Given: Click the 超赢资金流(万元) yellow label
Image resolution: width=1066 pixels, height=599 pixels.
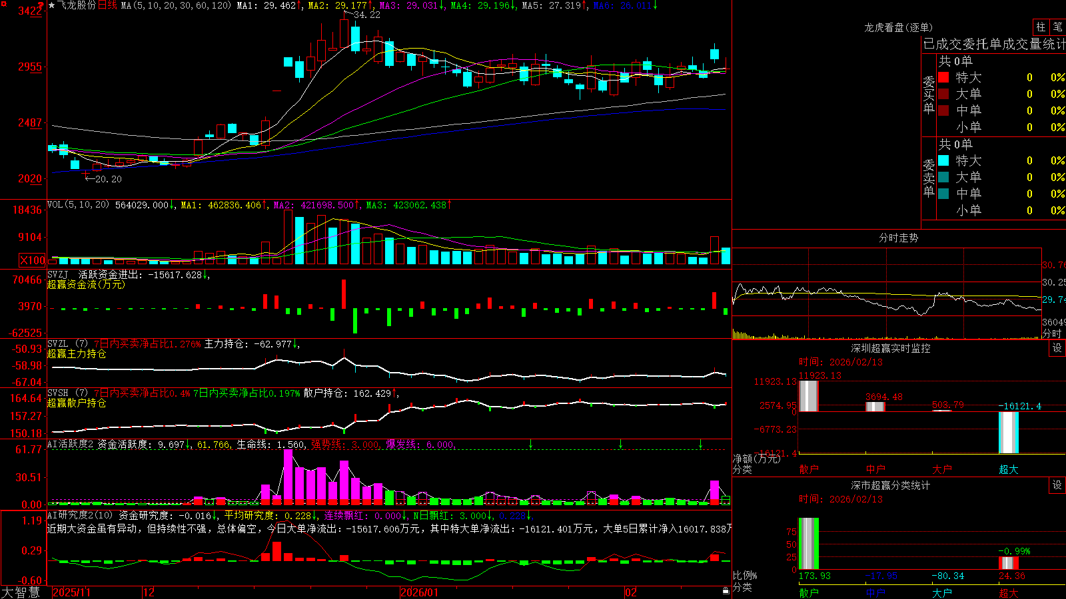Looking at the screenshot, I should [x=86, y=284].
